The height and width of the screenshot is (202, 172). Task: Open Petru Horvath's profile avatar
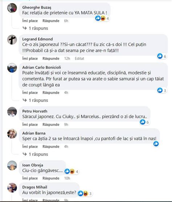click(x=12, y=112)
